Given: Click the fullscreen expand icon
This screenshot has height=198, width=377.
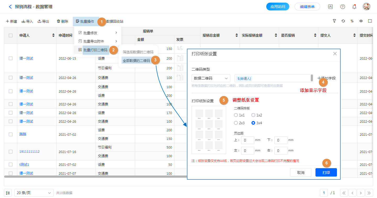Looking at the screenshot, I should point(370,21).
